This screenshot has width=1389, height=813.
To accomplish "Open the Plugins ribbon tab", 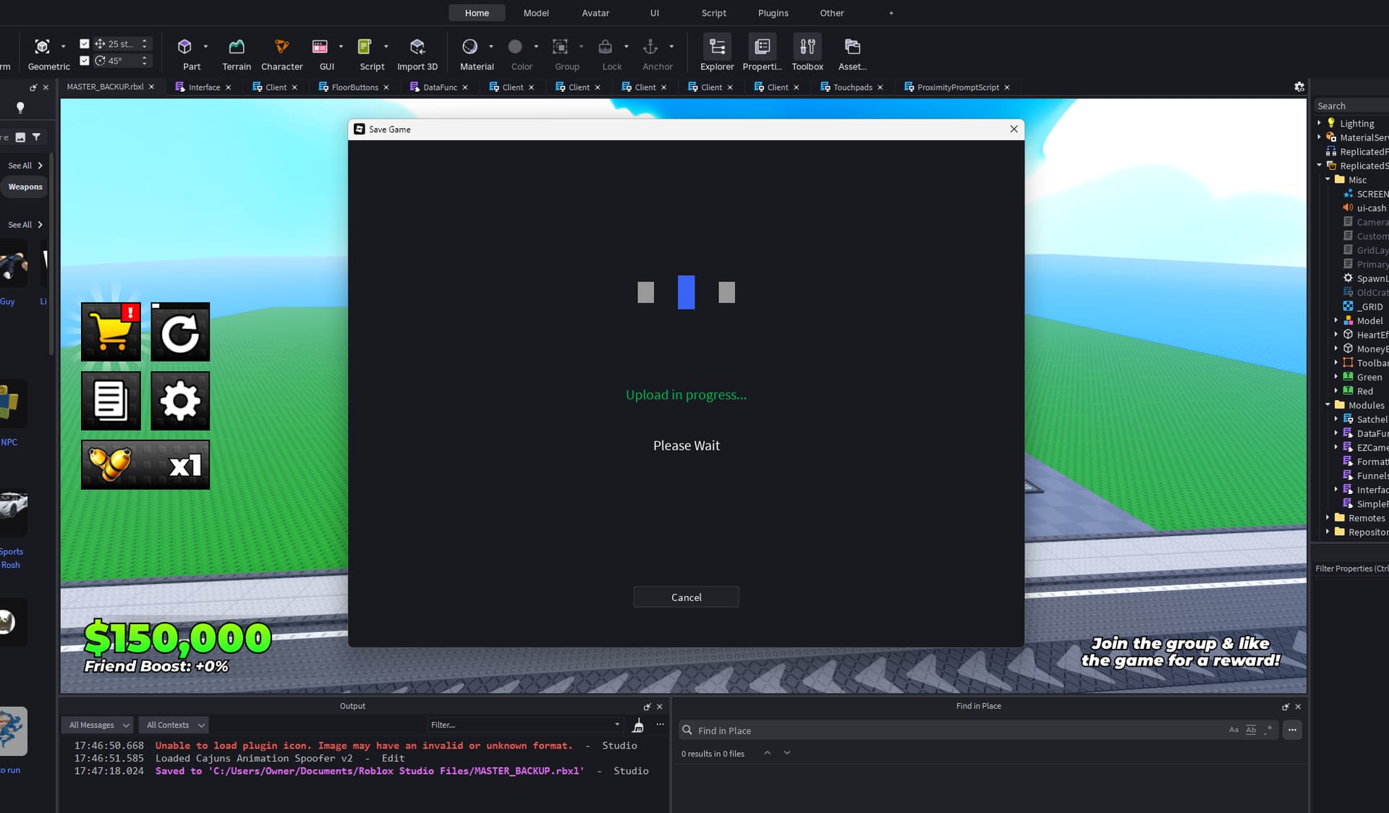I will click(x=773, y=13).
